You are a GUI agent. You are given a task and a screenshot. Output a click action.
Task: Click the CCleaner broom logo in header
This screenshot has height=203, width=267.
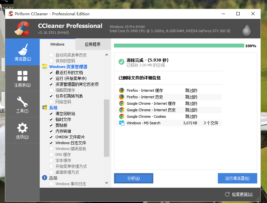pos(22,29)
